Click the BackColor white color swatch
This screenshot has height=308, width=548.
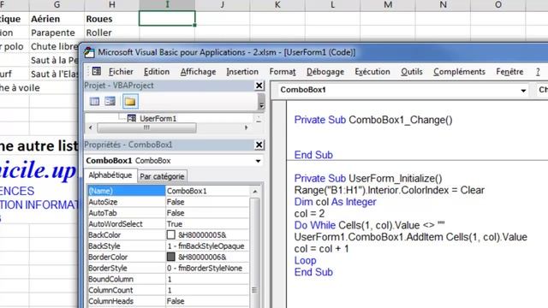[x=171, y=234]
